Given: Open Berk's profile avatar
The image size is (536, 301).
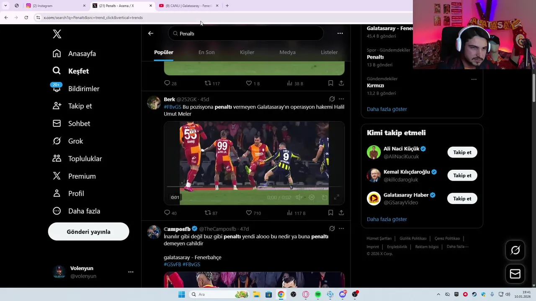Looking at the screenshot, I should pos(154,102).
